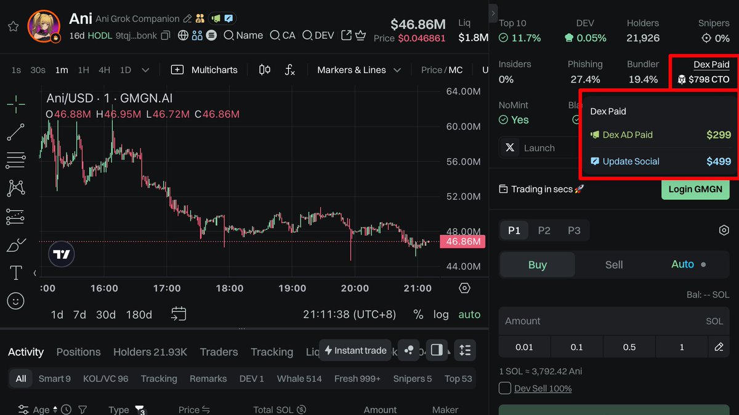This screenshot has width=739, height=415.
Task: Select the crosshair cursor tool
Action: pos(16,103)
